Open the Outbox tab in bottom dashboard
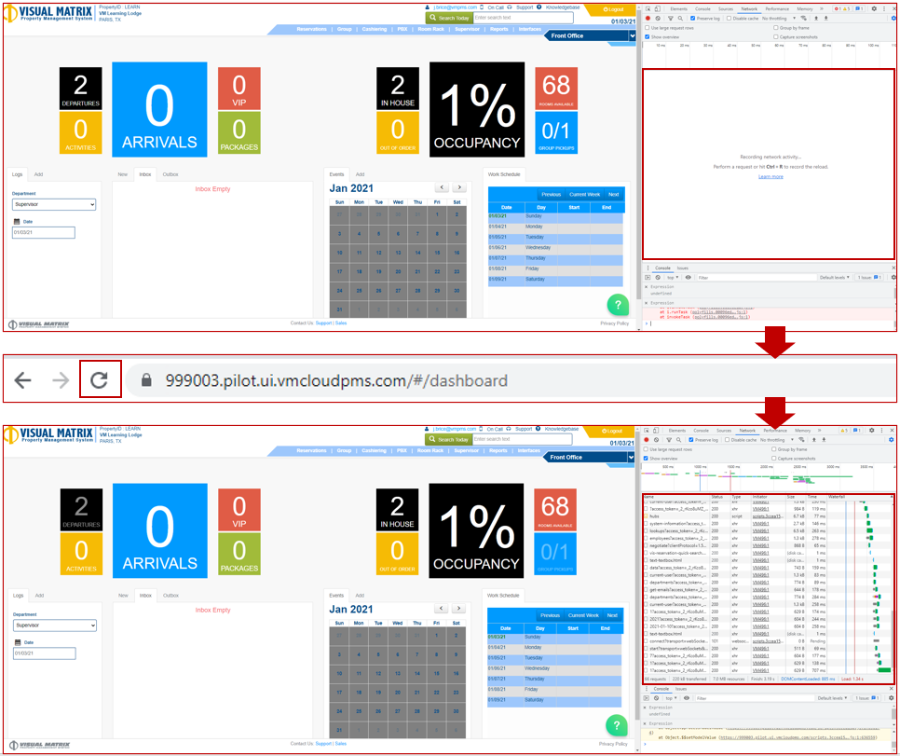900x756 pixels. pos(170,595)
